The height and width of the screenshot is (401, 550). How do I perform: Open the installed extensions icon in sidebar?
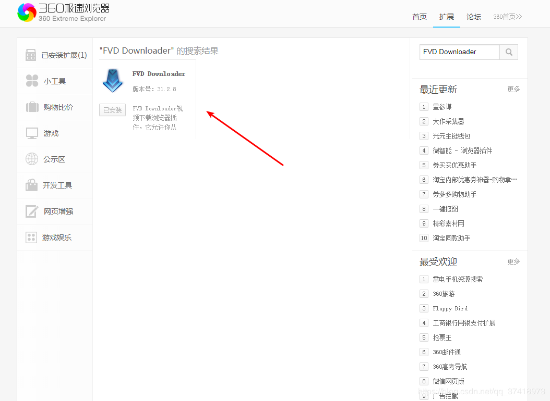[x=31, y=55]
